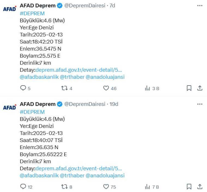This screenshot has height=192, width=207.
Task: Reply to the 18:42:20 earthquake tweet
Action: (x=23, y=88)
